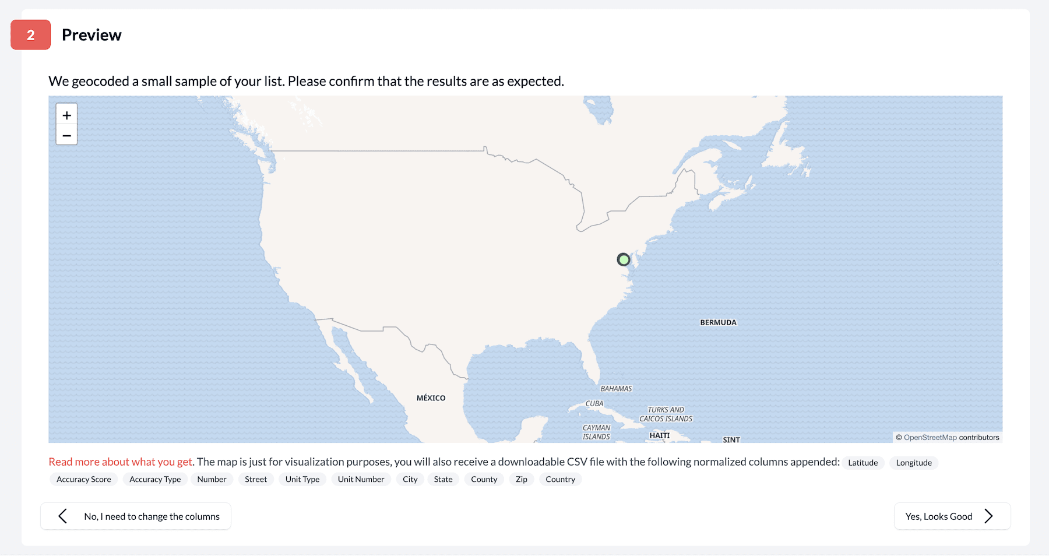Zoom out on the map

coord(67,135)
